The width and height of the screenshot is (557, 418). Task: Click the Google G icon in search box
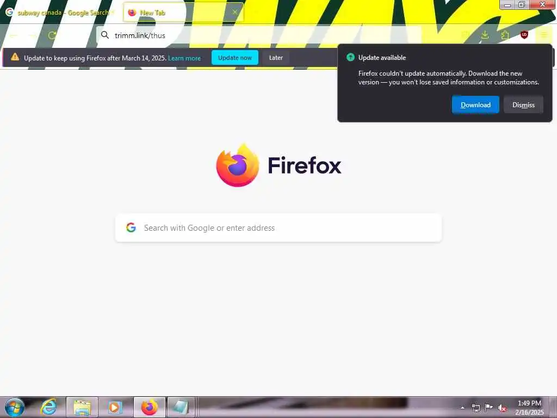click(131, 228)
